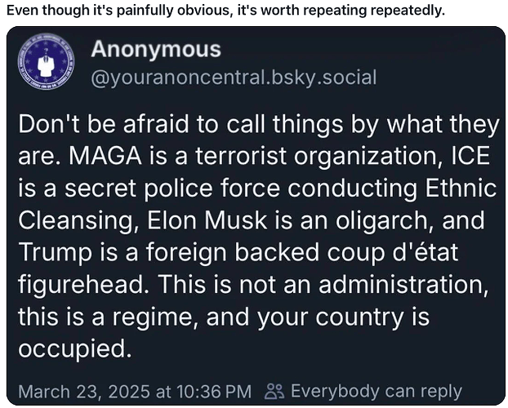Click the word MAGA in the post

pos(105,156)
